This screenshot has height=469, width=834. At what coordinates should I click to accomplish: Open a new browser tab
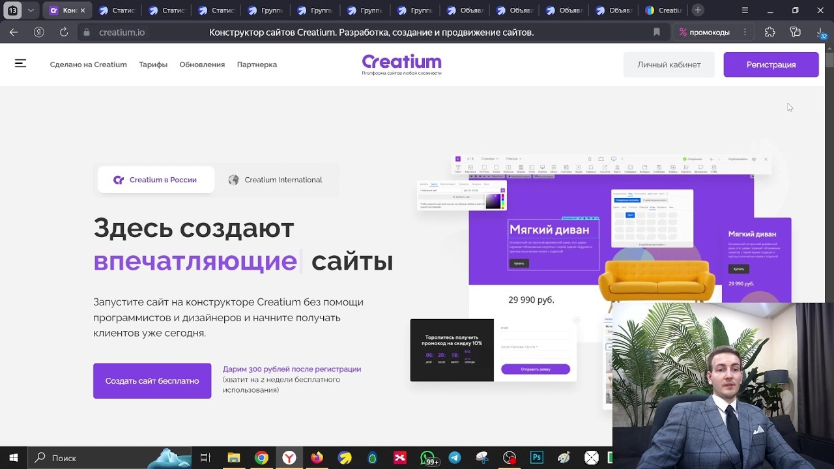698,10
